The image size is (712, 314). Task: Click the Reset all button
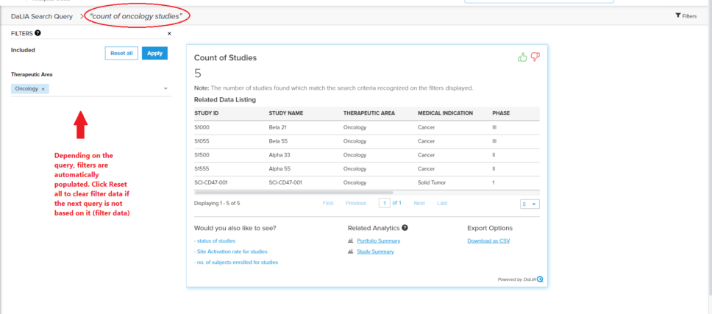(x=121, y=53)
